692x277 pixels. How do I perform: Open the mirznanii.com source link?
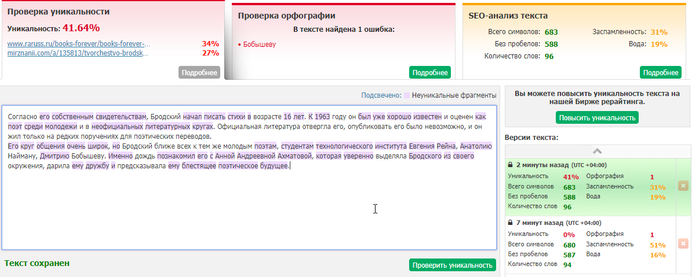click(x=78, y=53)
